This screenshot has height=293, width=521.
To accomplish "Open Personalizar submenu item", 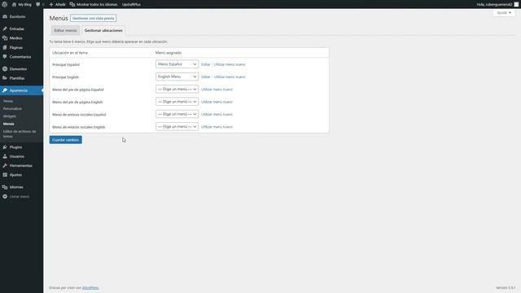I will point(13,108).
